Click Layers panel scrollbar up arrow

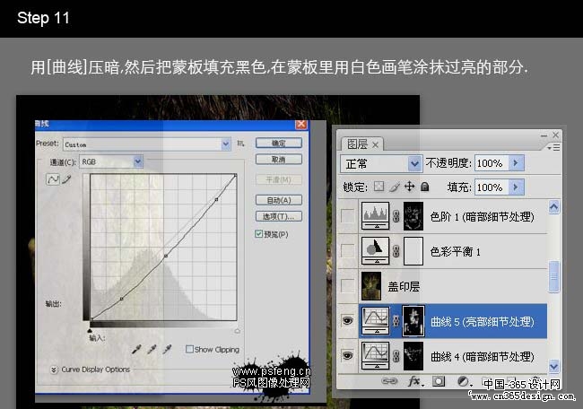(x=553, y=206)
